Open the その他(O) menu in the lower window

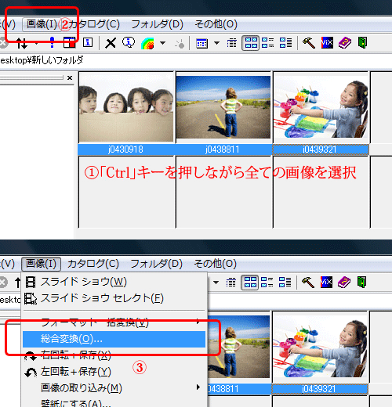coord(216,264)
